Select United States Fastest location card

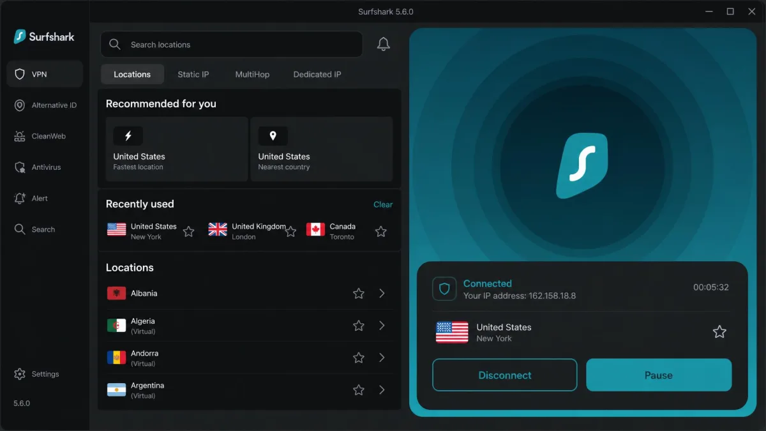177,149
